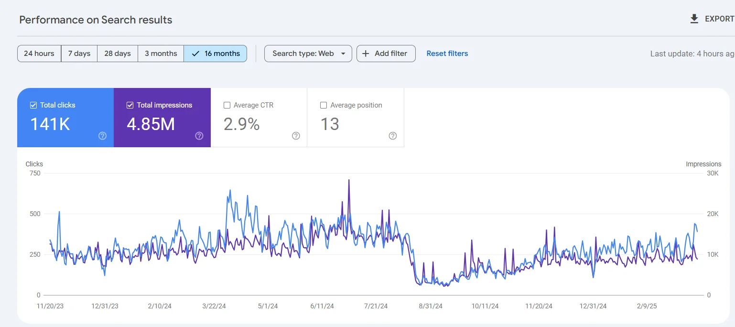
Task: Open the Total clicks help icon
Action: click(x=102, y=136)
